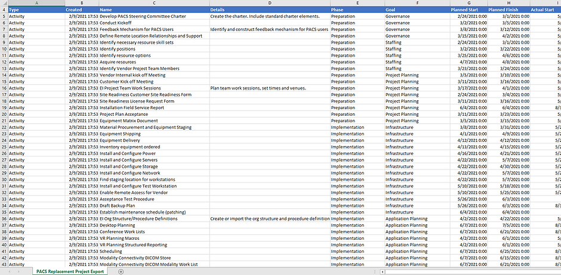Select 'Create the charter' details cell
Image resolution: width=561 pixels, height=275 pixels.
270,17
